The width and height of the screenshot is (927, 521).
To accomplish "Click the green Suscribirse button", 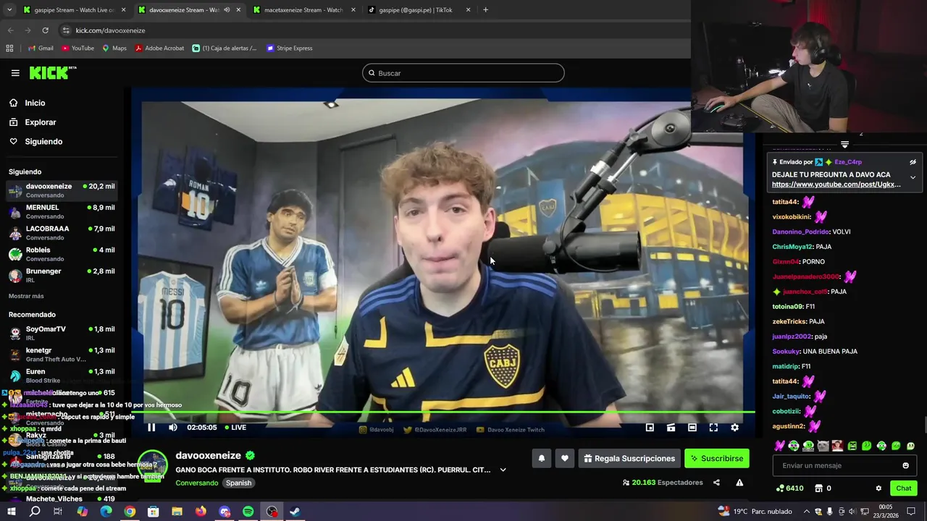I will click(716, 458).
